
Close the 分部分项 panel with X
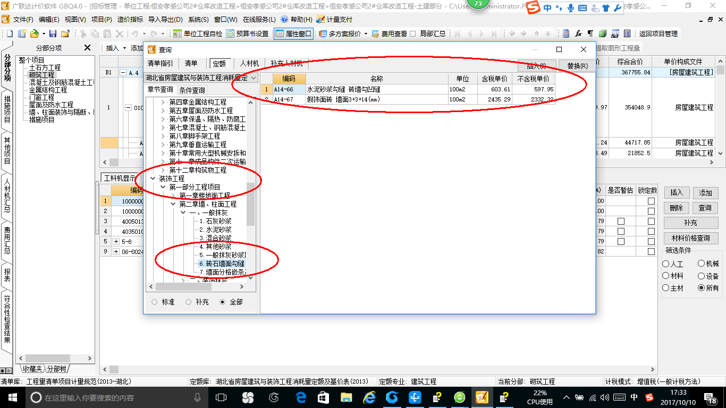(87, 48)
